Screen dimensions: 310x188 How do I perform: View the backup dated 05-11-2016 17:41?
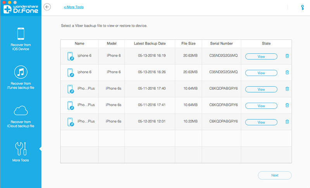click(x=261, y=106)
